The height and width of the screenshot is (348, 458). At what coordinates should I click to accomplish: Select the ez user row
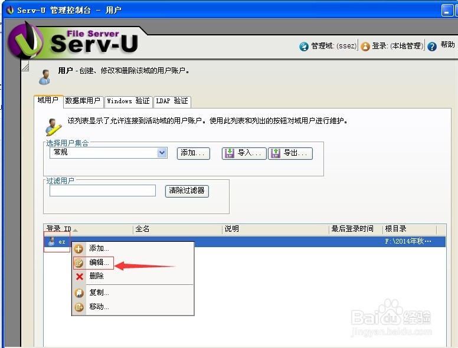point(245,241)
